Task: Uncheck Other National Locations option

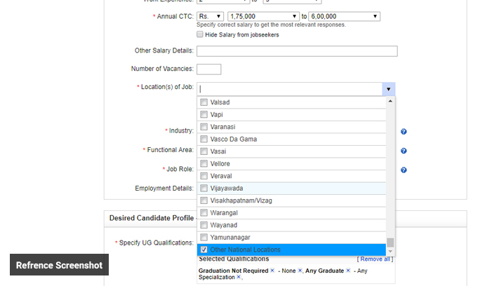Action: [x=204, y=250]
